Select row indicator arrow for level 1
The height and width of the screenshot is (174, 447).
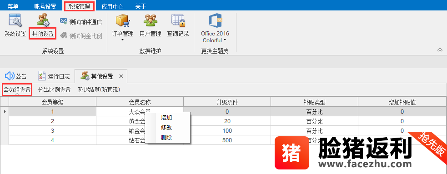pos(5,112)
